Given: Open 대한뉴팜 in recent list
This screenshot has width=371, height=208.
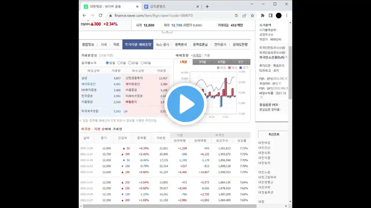Looking at the screenshot, I should click(264, 172).
